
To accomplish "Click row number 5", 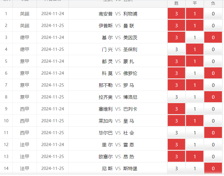I will click(x=6, y=61).
